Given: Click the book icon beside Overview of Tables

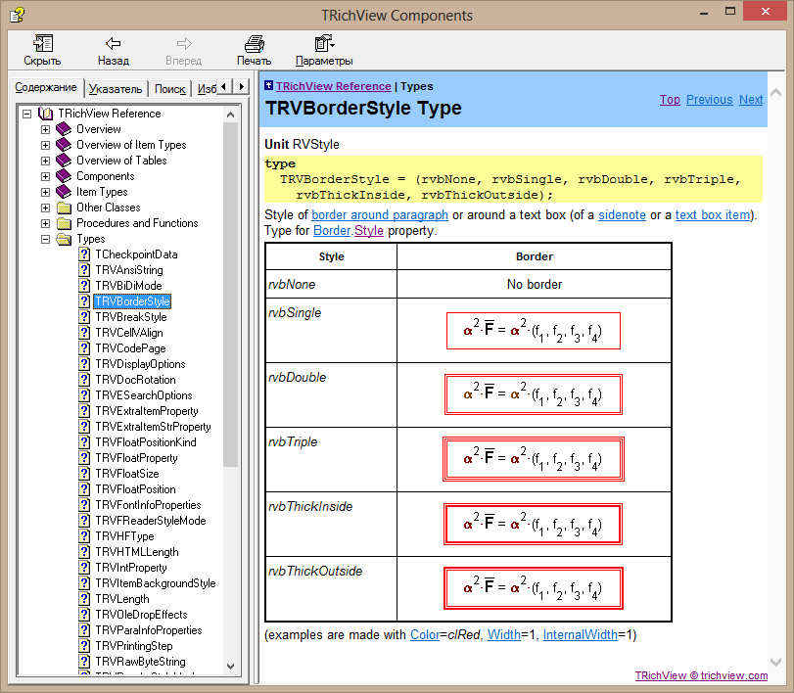Looking at the screenshot, I should (x=64, y=161).
